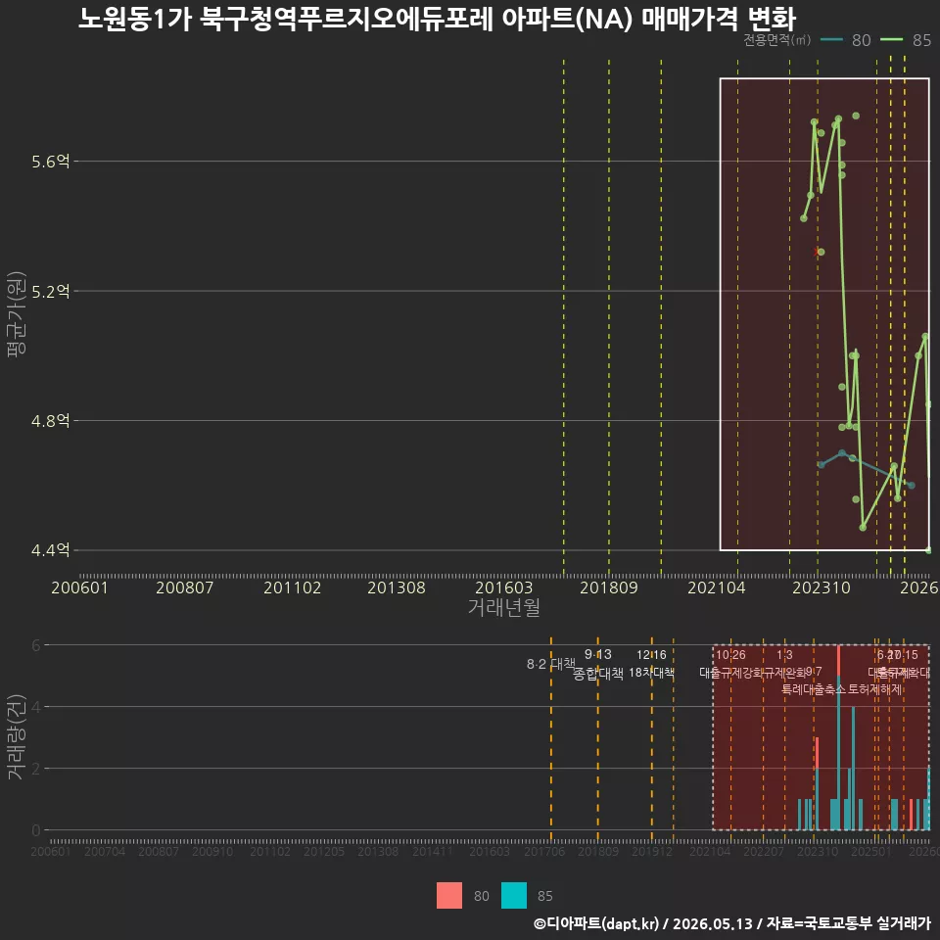Click the '토허제해제' annotation label
The height and width of the screenshot is (940, 940).
(x=874, y=689)
